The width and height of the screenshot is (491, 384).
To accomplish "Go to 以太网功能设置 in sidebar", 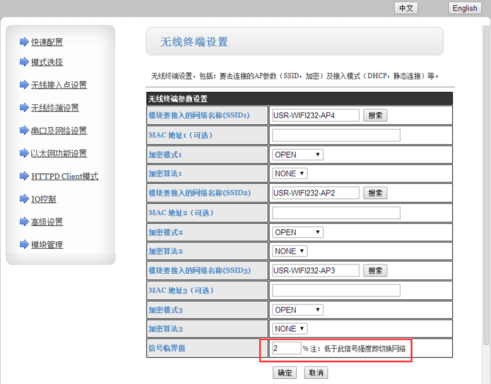I will [59, 154].
